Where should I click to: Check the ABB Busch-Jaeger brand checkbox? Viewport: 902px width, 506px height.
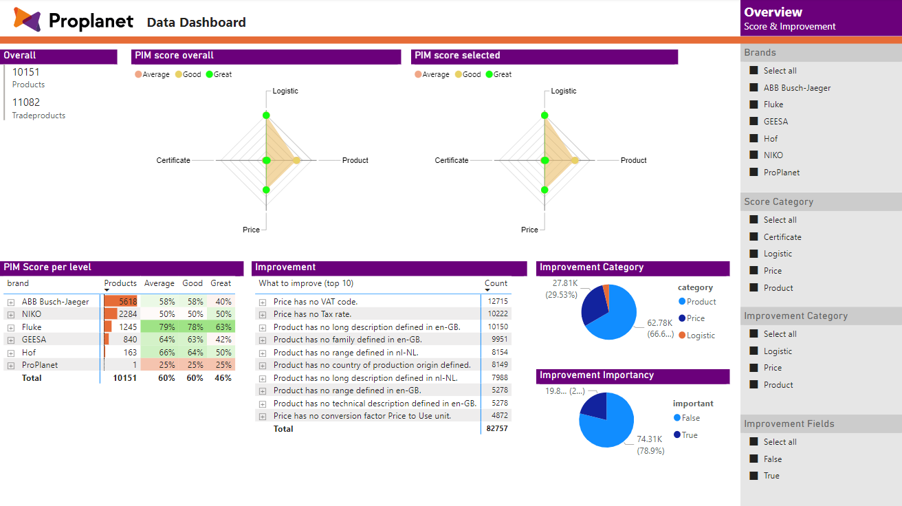pos(753,88)
